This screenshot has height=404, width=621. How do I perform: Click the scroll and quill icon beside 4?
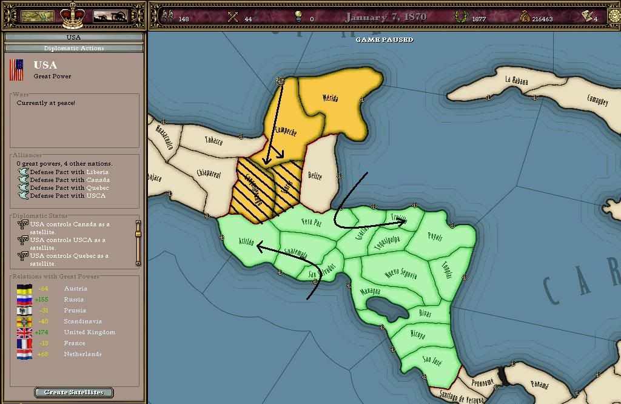click(587, 16)
